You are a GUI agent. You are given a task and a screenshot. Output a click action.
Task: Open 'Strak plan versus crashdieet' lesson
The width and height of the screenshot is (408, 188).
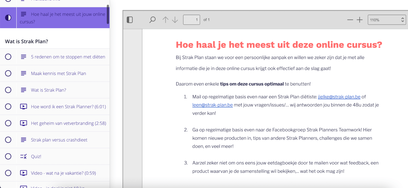59,140
